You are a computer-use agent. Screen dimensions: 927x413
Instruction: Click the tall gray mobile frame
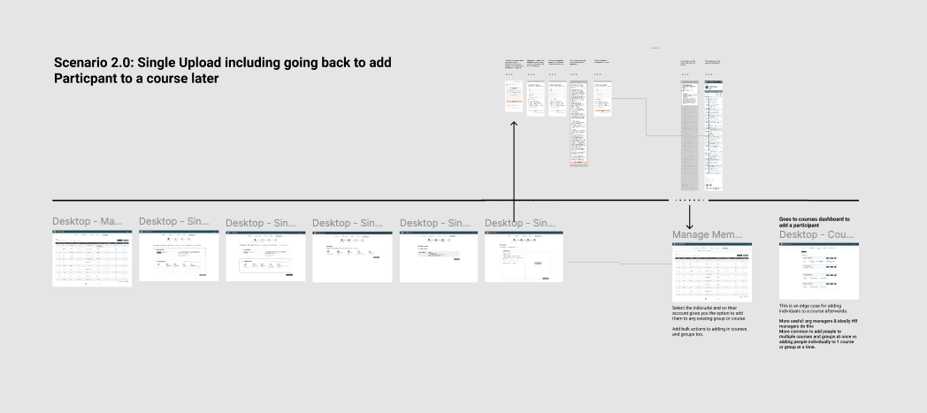point(689,136)
